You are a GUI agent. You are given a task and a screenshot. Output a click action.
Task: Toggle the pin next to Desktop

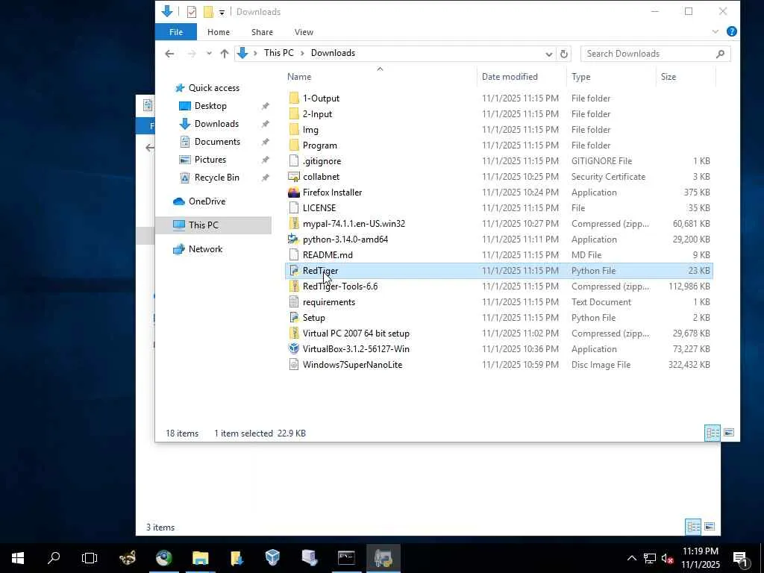point(265,106)
